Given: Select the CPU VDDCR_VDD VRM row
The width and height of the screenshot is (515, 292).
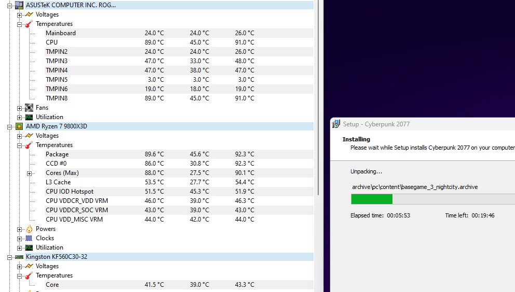Looking at the screenshot, I should coord(179,201).
